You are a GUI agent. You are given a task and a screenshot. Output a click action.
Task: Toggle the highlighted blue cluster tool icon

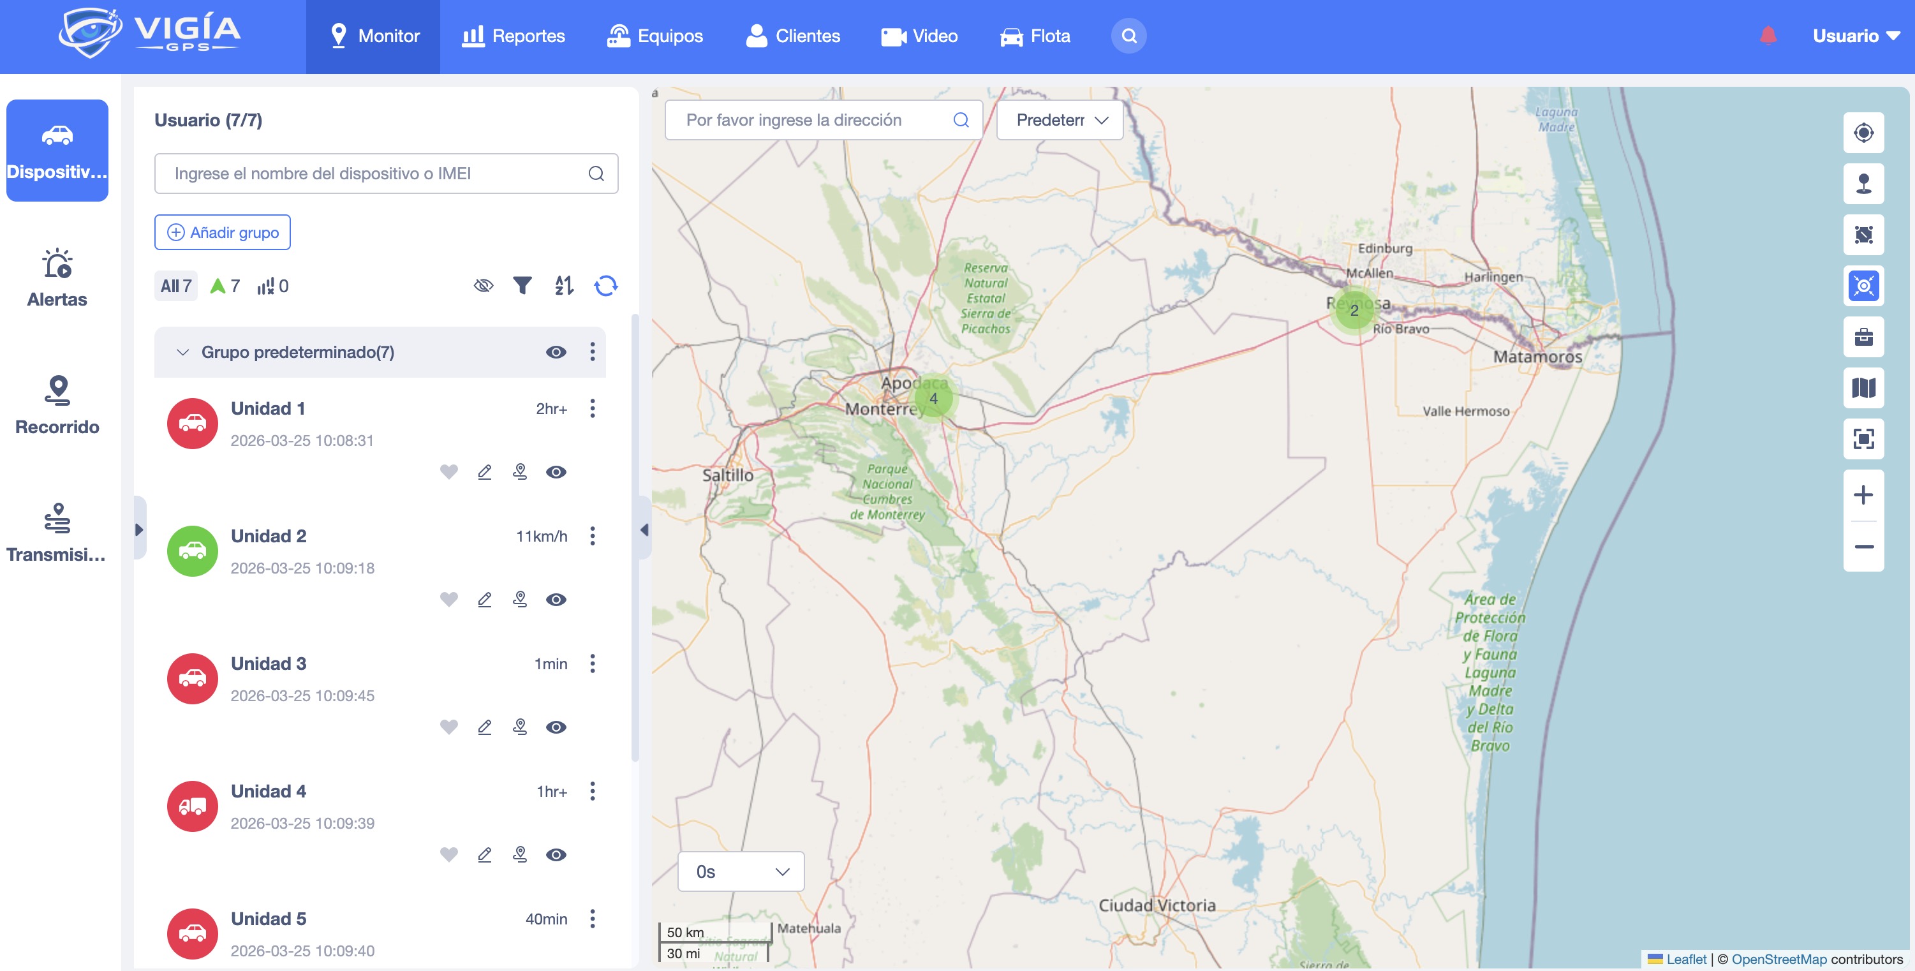tap(1863, 286)
